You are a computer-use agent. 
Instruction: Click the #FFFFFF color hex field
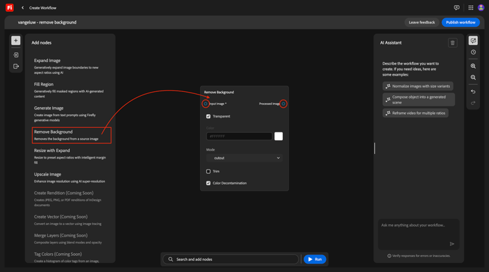(239, 136)
